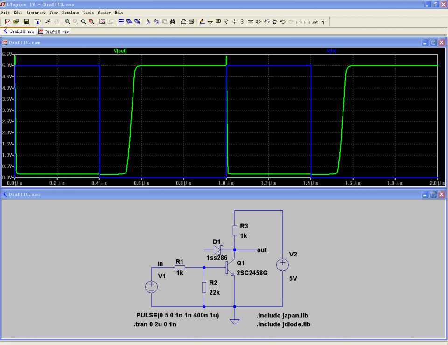This screenshot has height=345, width=448.
Task: Open the Simulate menu
Action: (x=70, y=12)
